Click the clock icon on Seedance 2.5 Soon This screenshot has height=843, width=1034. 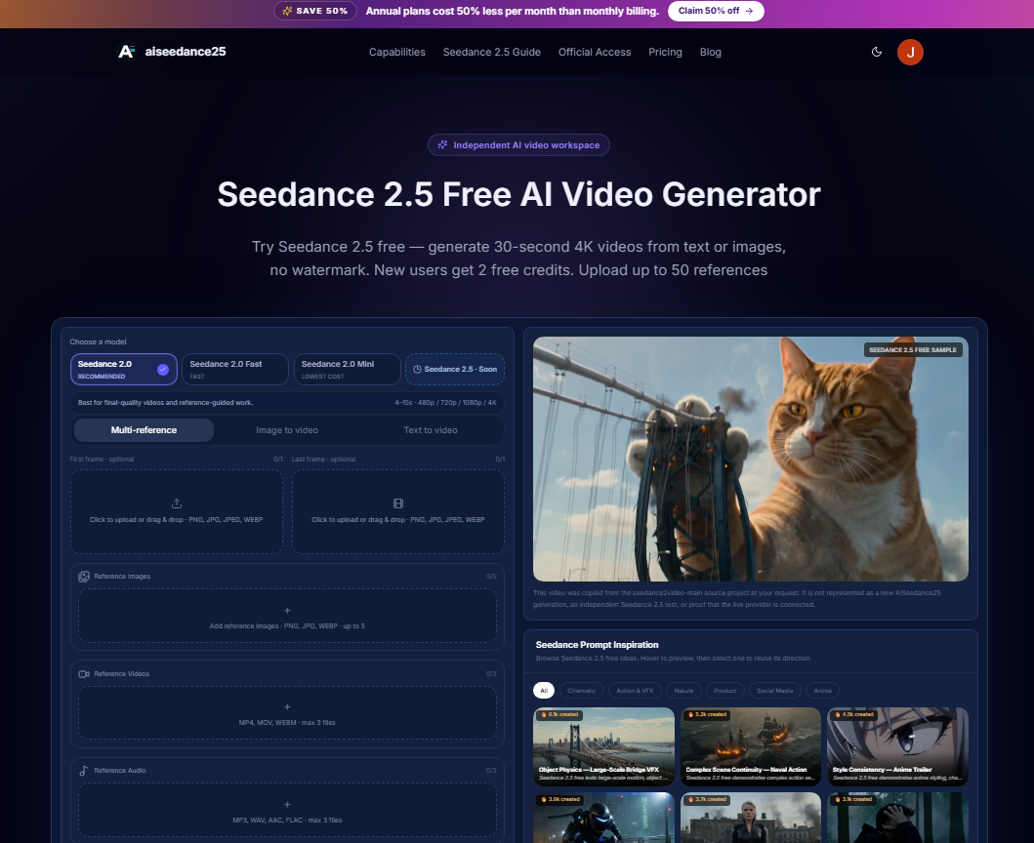(417, 370)
